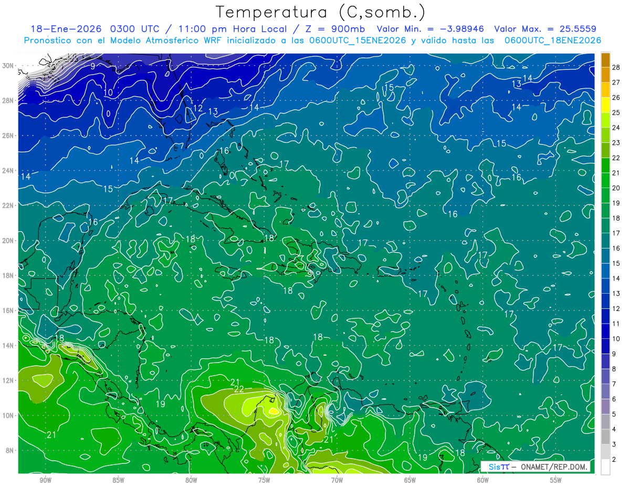This screenshot has height=487, width=630.
Task: Click the number 27 on the color scale
Action: click(616, 82)
